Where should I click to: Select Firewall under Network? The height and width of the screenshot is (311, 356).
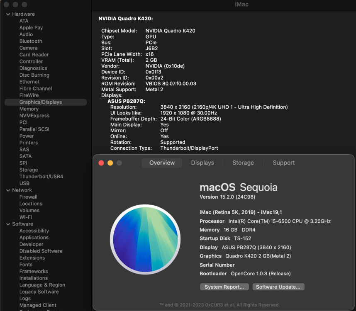pos(28,197)
